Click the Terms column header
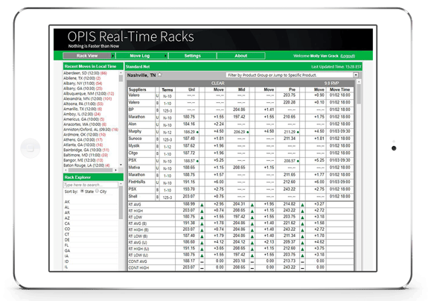Viewport: 428px width, 301px height. point(167,89)
